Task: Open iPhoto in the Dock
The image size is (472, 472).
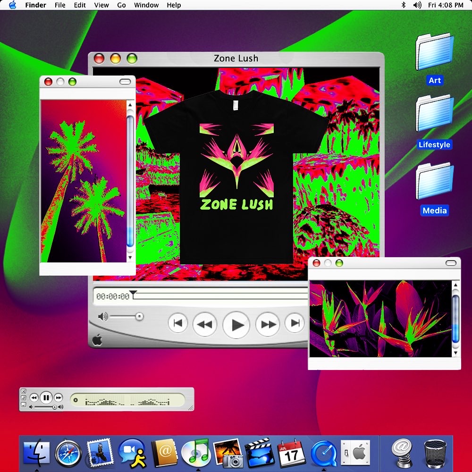Action: tap(228, 453)
